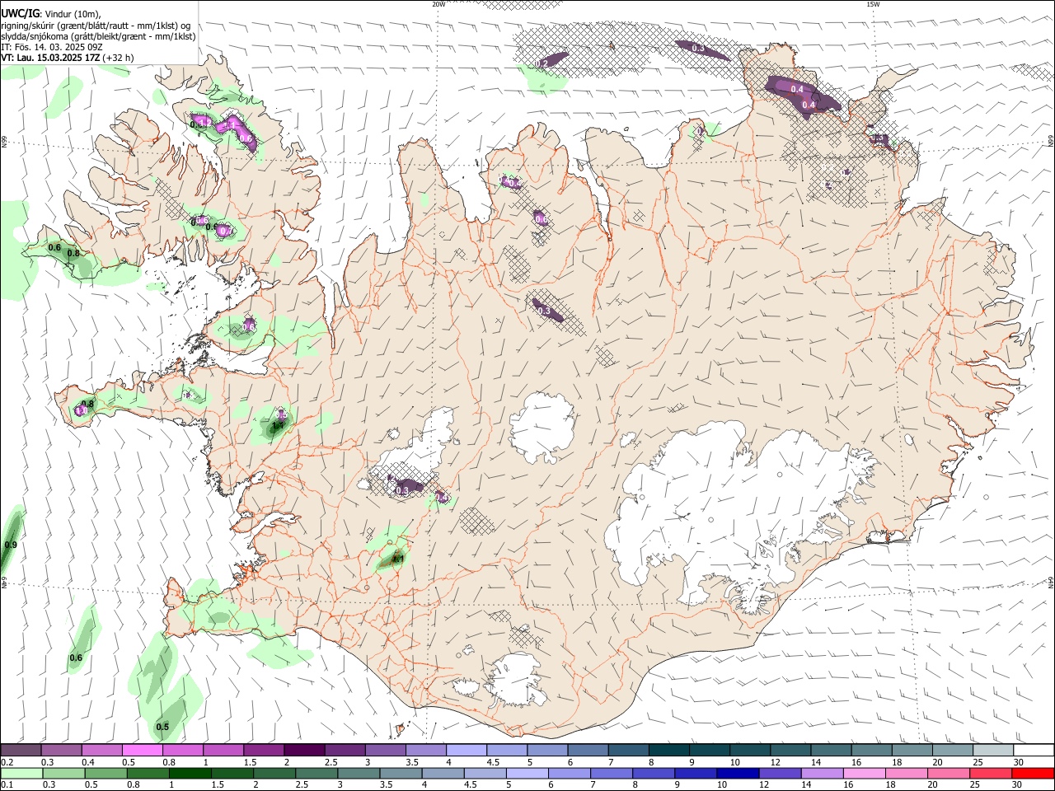Image resolution: width=1055 pixels, height=791 pixels.
Task: Click the '0.3' snow label beside Langjökull glacier
Action: (x=402, y=490)
